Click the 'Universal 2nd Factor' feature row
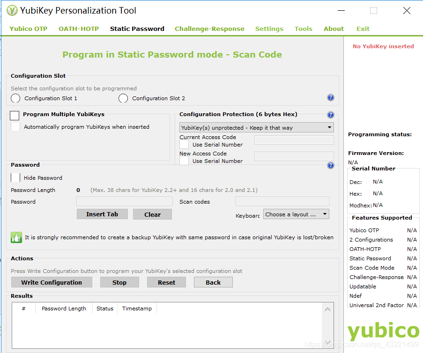This screenshot has height=353, width=423. (383, 305)
